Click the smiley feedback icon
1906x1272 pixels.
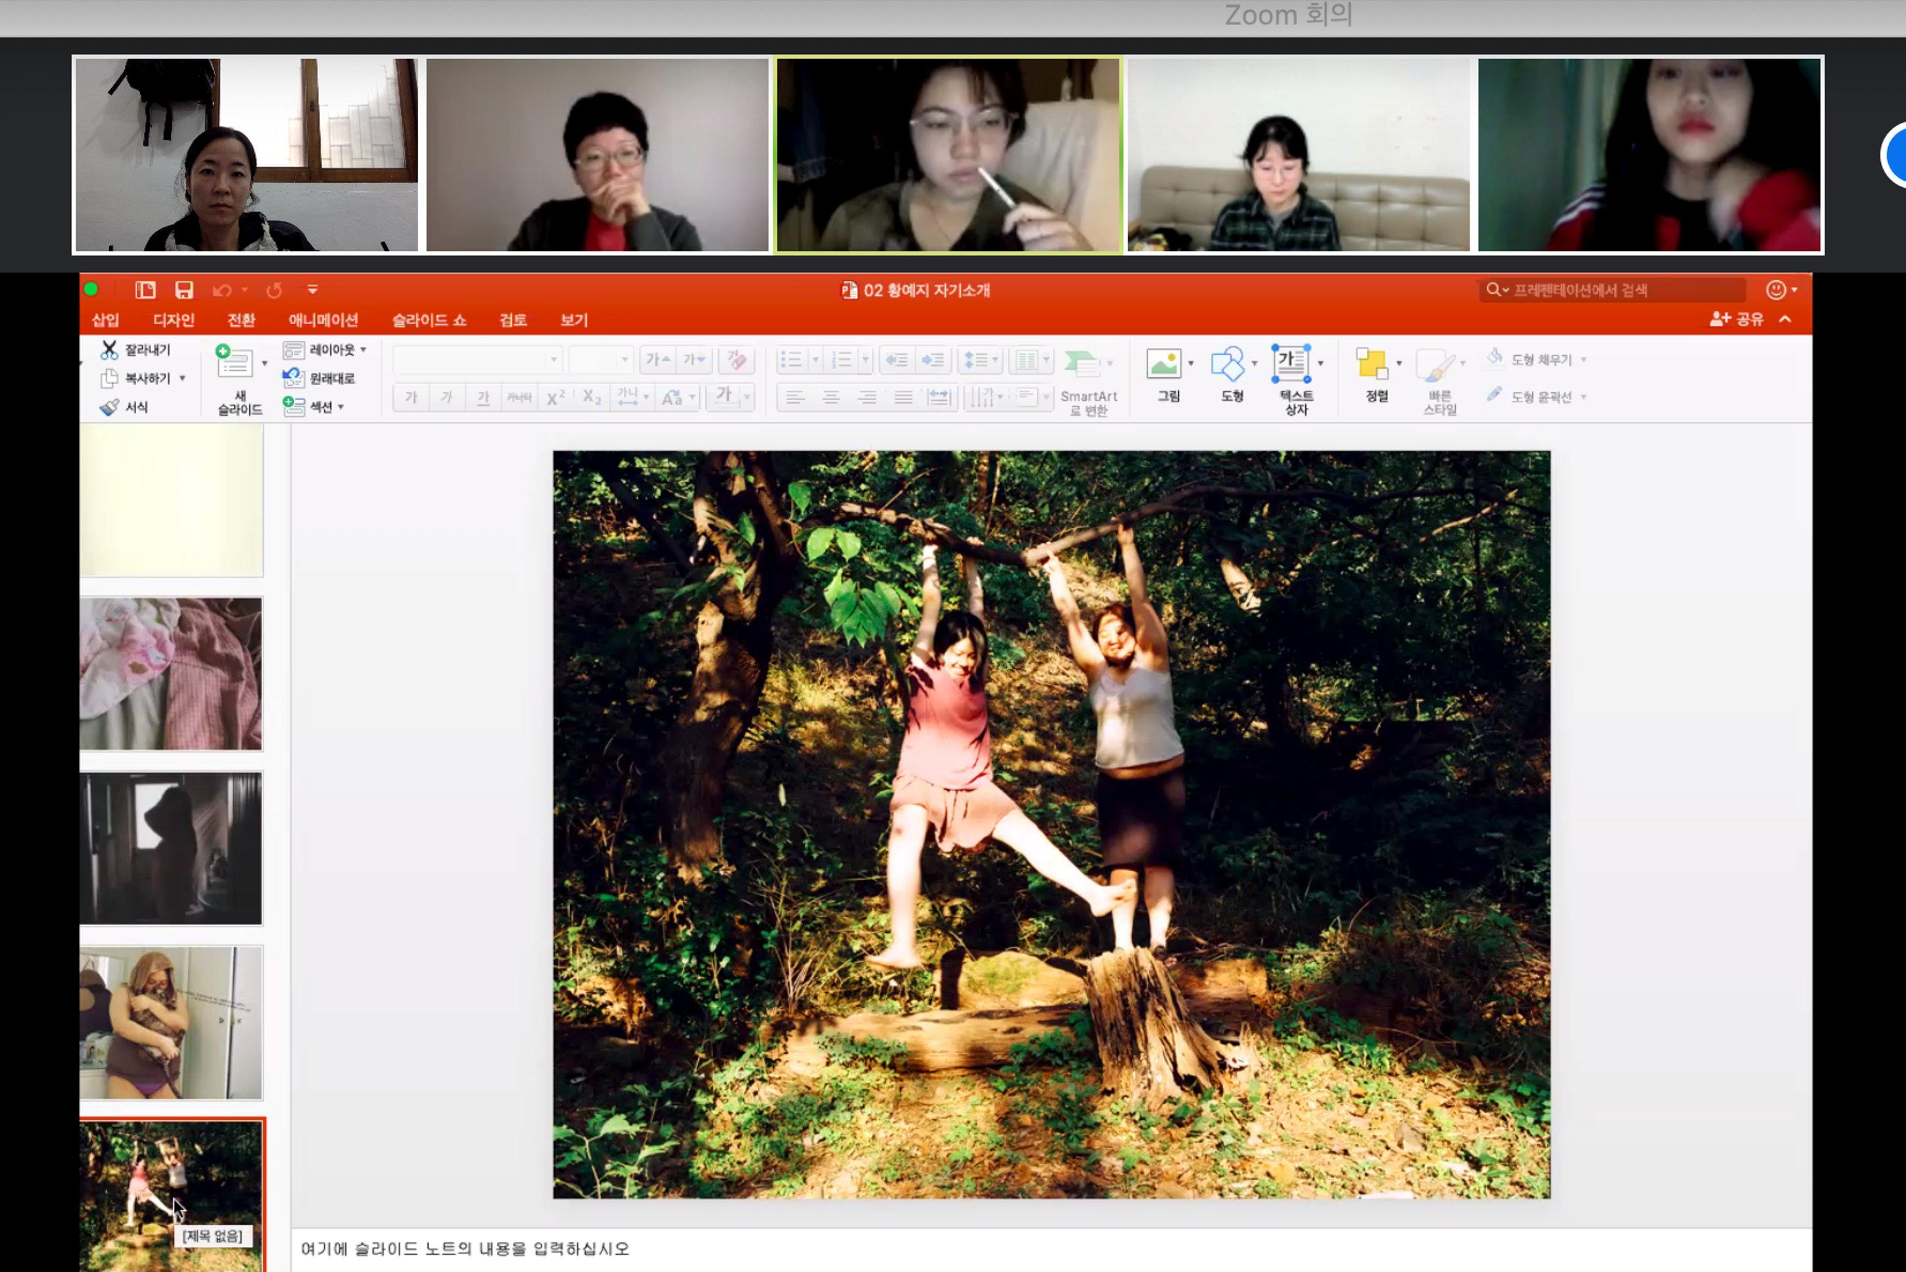(1775, 290)
